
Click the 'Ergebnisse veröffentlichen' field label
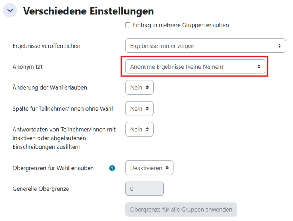[46, 46]
